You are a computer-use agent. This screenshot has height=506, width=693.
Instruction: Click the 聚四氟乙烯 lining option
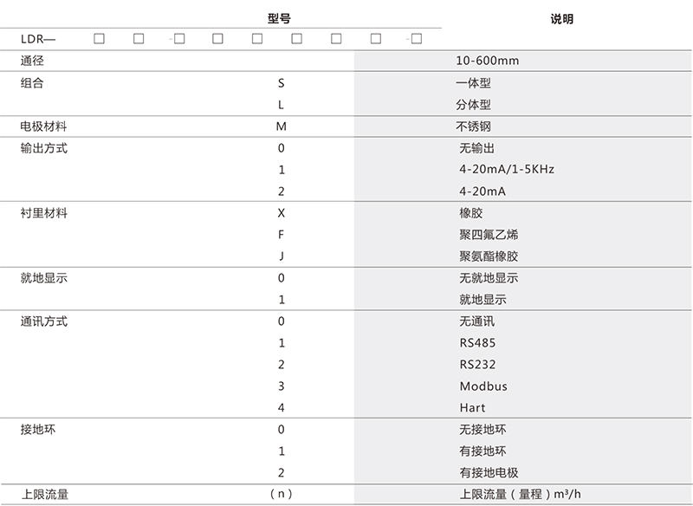489,234
